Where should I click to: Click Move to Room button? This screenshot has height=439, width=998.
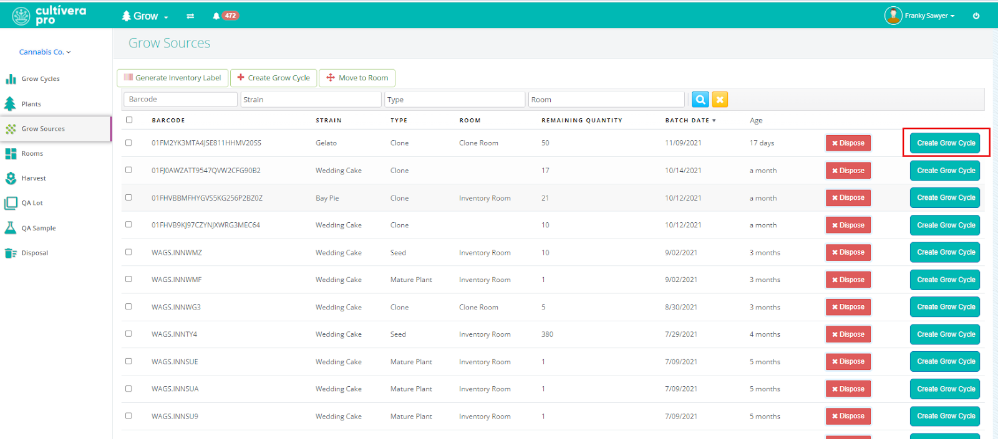point(357,78)
